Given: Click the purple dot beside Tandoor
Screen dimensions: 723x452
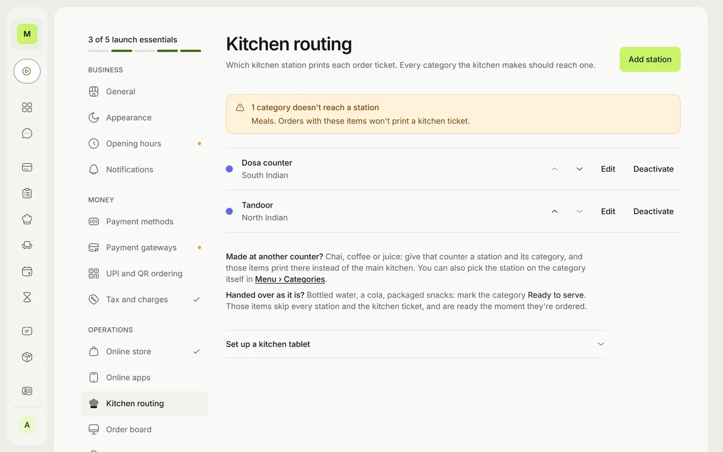Looking at the screenshot, I should (x=229, y=212).
